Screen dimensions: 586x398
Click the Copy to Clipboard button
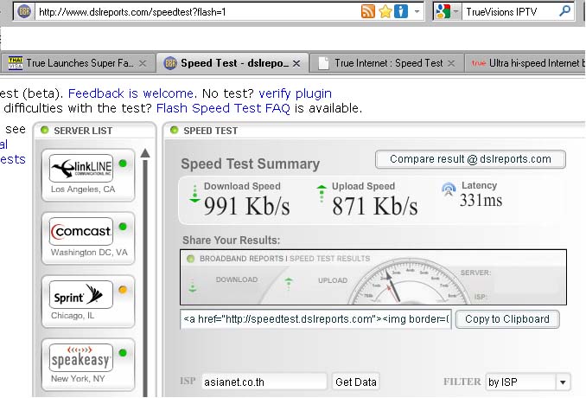coord(507,319)
